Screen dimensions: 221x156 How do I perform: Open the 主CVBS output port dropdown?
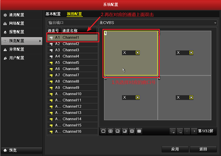158,22
